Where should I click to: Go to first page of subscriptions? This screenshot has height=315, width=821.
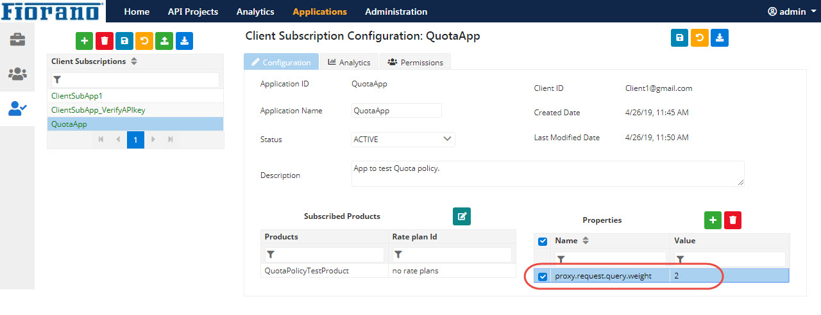coord(99,139)
